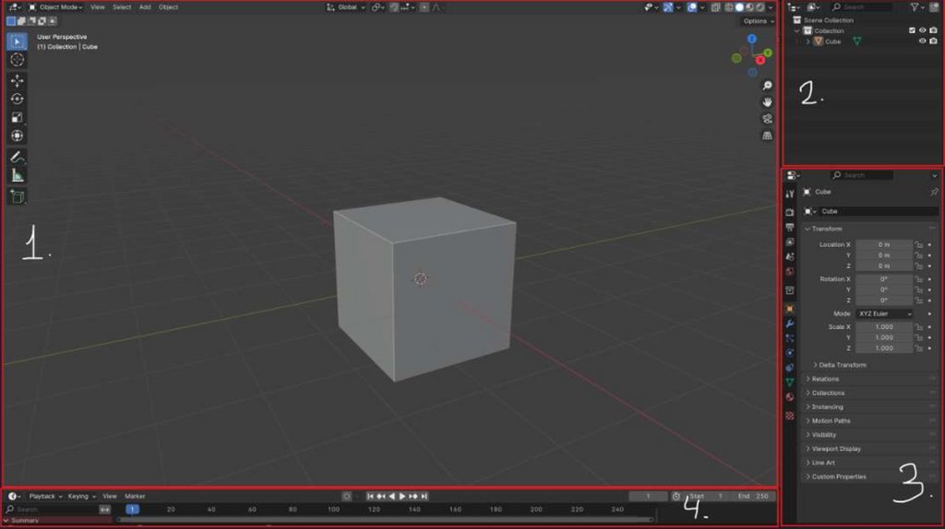Viewport: 945px width, 529px height.
Task: Select the Transform tool
Action: click(x=17, y=136)
